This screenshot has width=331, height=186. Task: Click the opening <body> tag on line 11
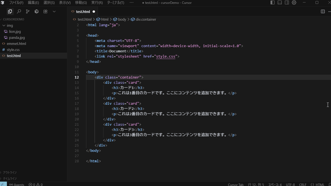tap(92, 72)
